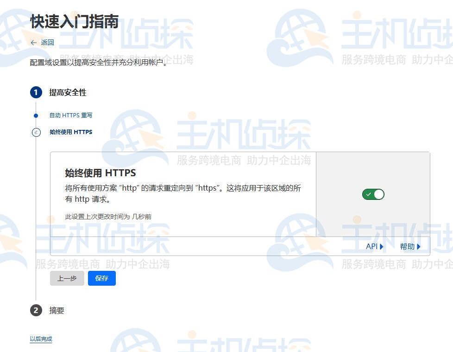Click the 以后完成 link

pos(41,339)
